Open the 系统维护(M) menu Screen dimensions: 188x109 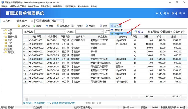coord(83,6)
